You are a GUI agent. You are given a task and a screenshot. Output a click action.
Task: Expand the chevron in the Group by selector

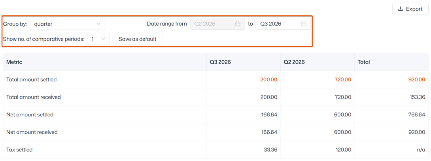click(x=99, y=24)
